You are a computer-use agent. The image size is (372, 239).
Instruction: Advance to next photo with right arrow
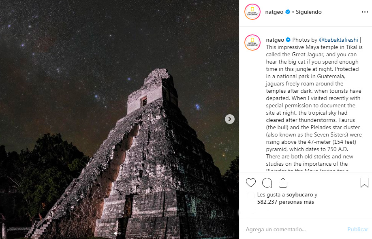pos(230,119)
